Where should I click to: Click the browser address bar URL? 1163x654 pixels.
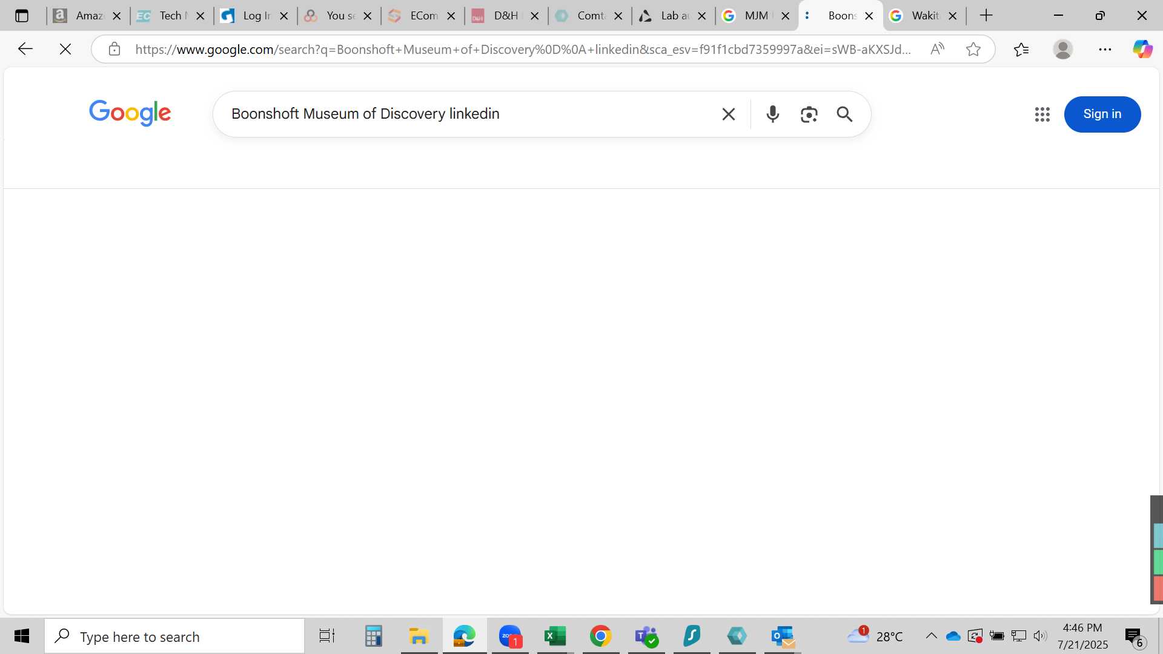click(523, 49)
